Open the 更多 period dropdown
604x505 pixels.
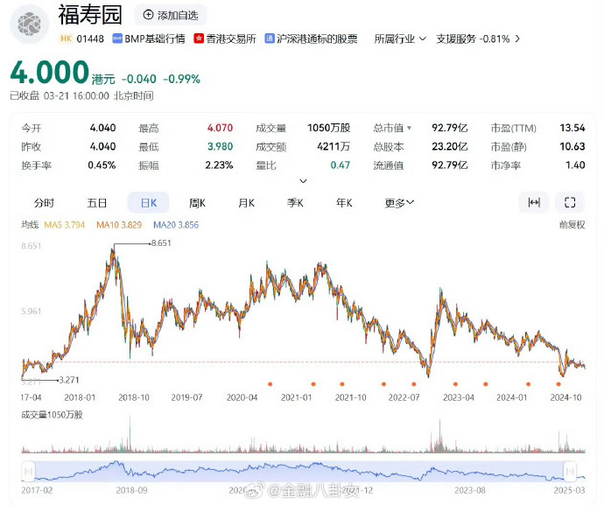coord(399,203)
